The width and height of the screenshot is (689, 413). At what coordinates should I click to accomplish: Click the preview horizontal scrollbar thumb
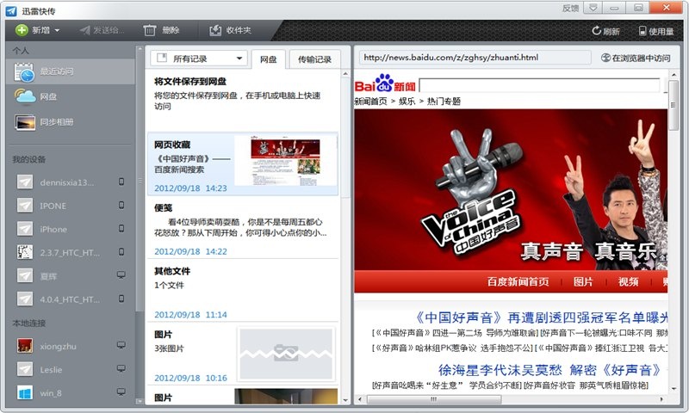pyautogui.click(x=433, y=399)
